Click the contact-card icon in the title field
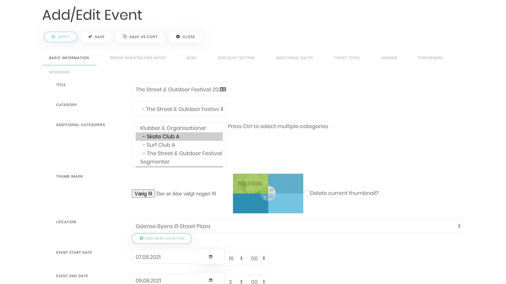The height and width of the screenshot is (284, 506). (x=223, y=89)
